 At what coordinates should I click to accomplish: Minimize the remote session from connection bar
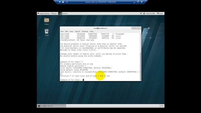pos(134,2)
